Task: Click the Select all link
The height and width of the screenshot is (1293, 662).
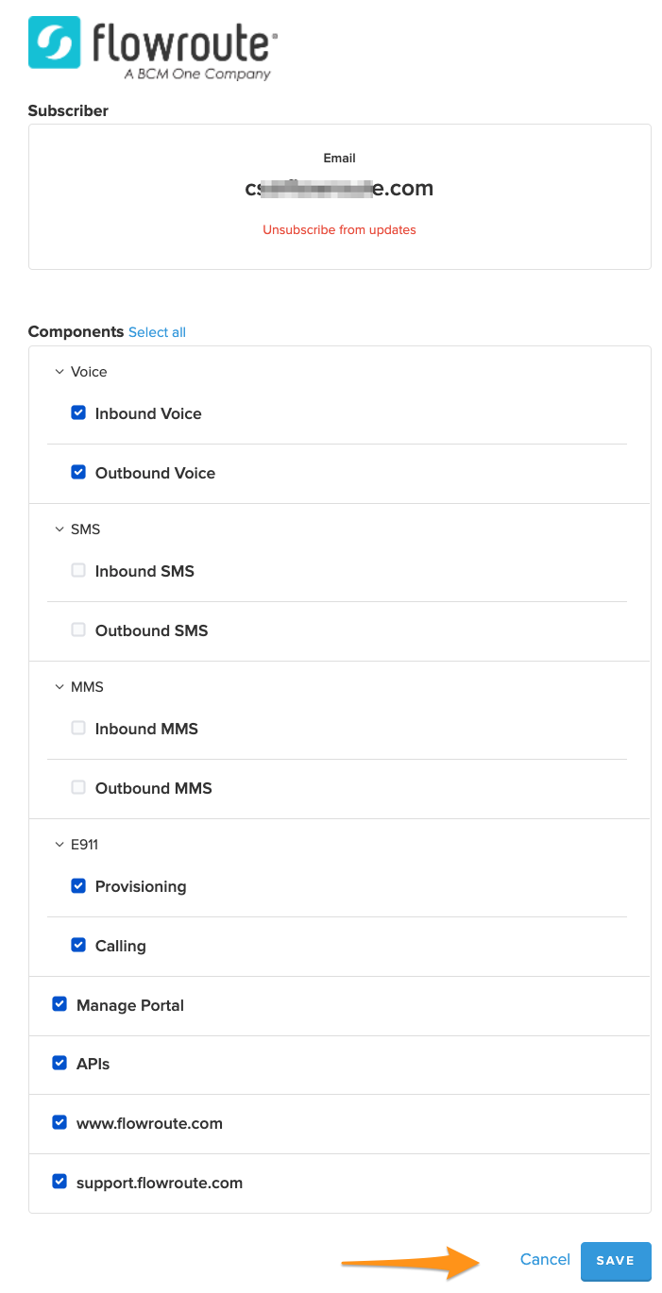Action: point(157,332)
